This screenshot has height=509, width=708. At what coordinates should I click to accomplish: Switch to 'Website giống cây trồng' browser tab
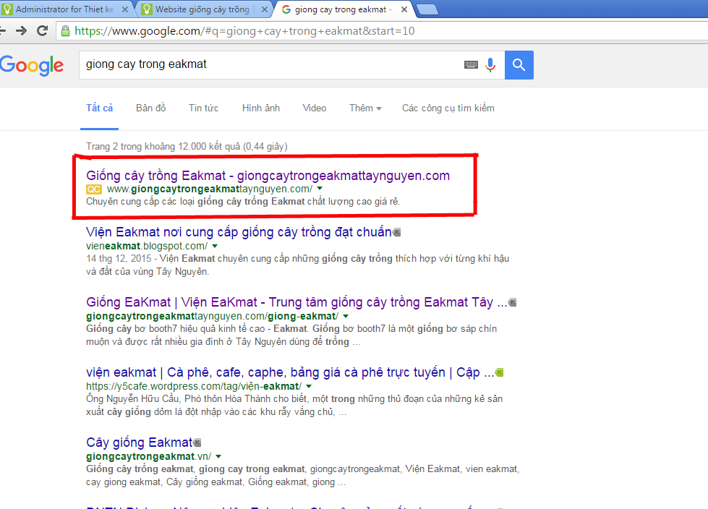202,9
